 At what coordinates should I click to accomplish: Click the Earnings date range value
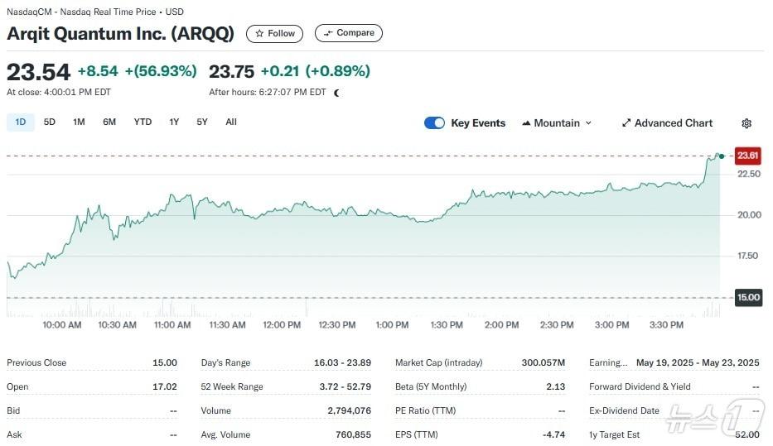(697, 363)
